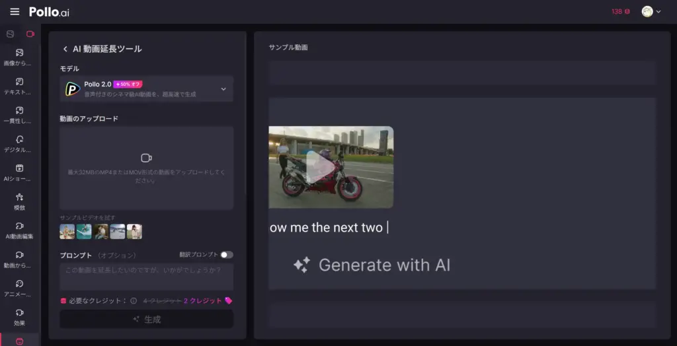Click the 50% オフ badge
The width and height of the screenshot is (677, 346).
click(128, 84)
